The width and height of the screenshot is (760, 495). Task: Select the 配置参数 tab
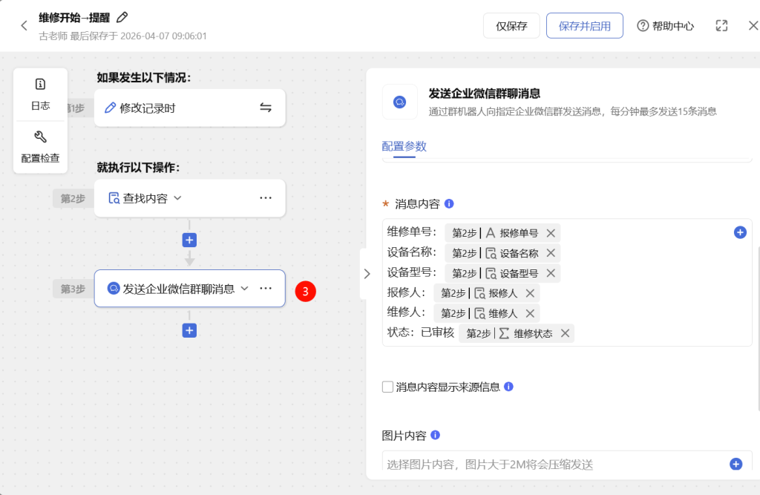click(404, 146)
